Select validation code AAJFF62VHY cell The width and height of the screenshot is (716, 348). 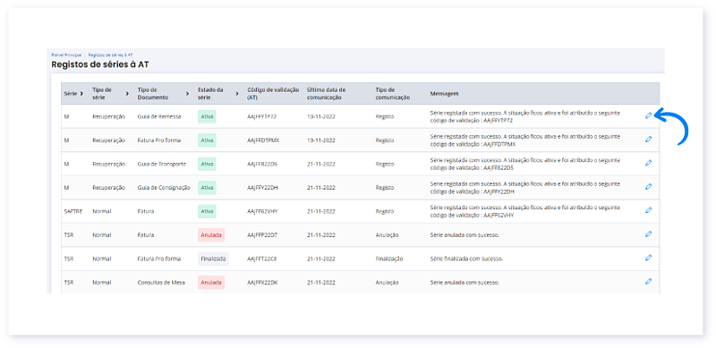(262, 211)
